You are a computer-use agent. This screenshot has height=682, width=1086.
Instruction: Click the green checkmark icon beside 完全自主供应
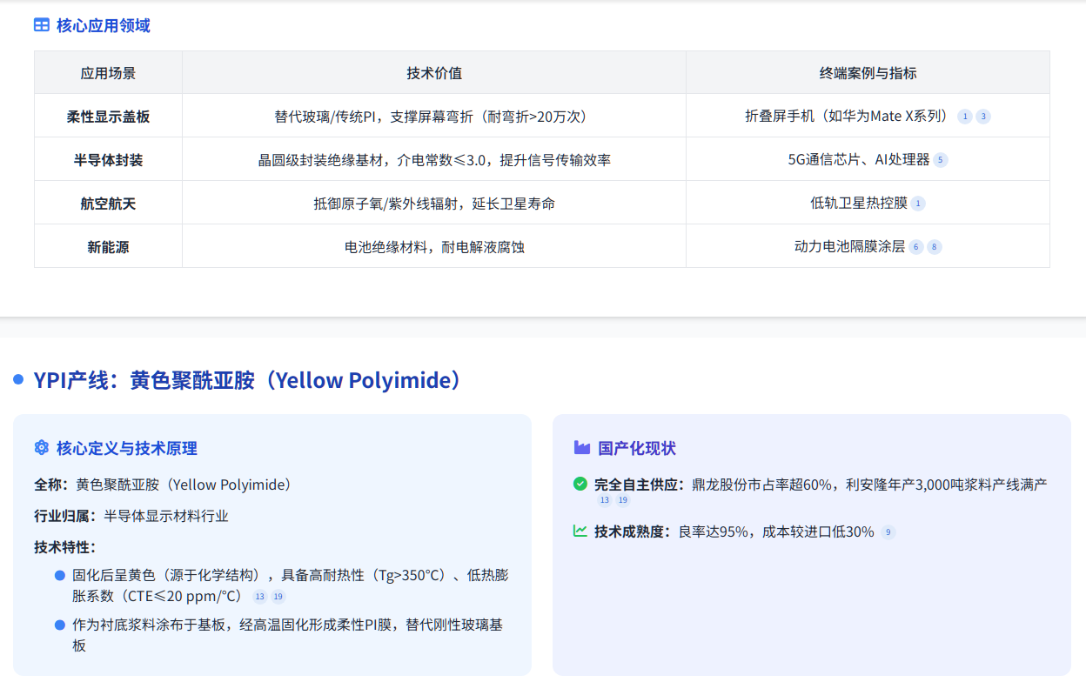(x=580, y=484)
